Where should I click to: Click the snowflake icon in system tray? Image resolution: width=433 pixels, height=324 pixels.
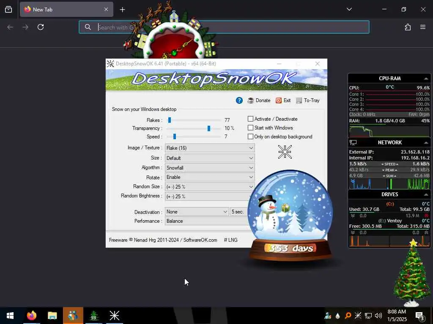tap(358, 316)
